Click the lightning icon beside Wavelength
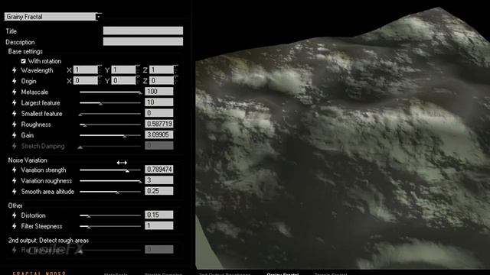This screenshot has width=490, height=275. tap(14, 70)
